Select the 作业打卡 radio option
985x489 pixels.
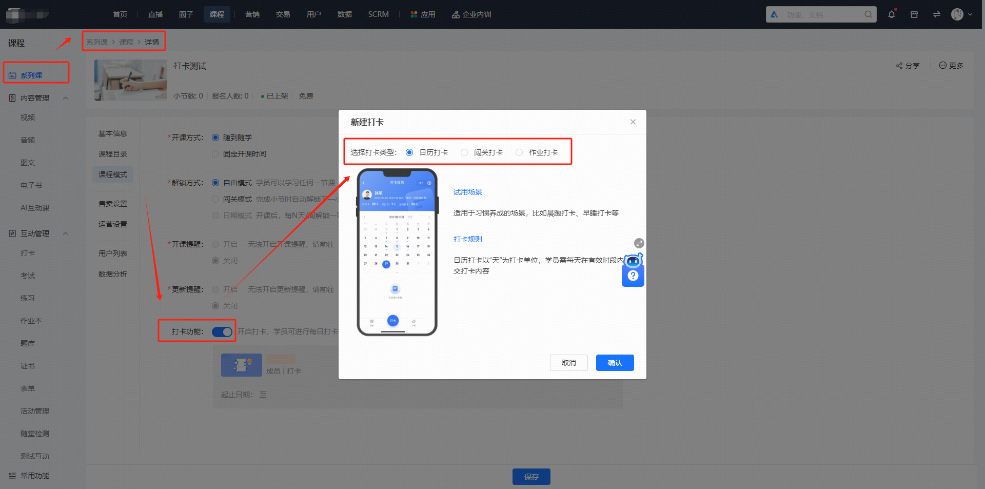click(519, 152)
